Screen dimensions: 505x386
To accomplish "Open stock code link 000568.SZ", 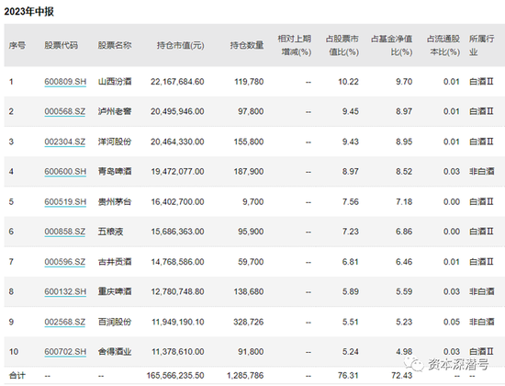I will (x=65, y=111).
